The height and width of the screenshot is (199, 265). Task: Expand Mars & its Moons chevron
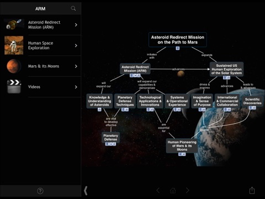[x=76, y=66]
